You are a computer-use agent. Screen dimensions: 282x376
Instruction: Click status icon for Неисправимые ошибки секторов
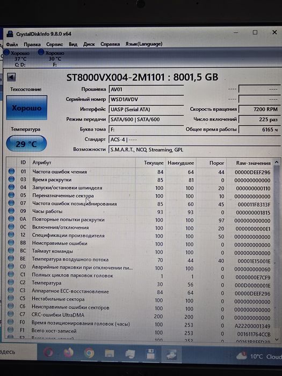pyautogui.click(x=11, y=306)
